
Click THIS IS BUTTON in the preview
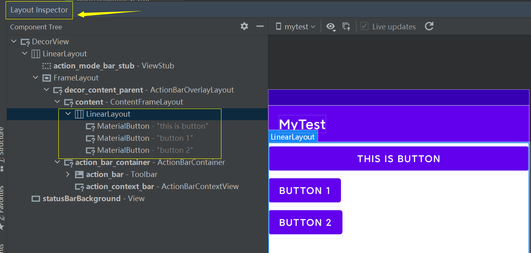tap(399, 158)
